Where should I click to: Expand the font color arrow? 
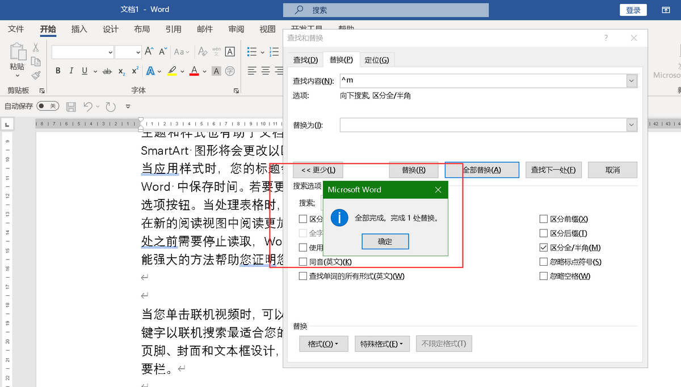click(x=204, y=71)
